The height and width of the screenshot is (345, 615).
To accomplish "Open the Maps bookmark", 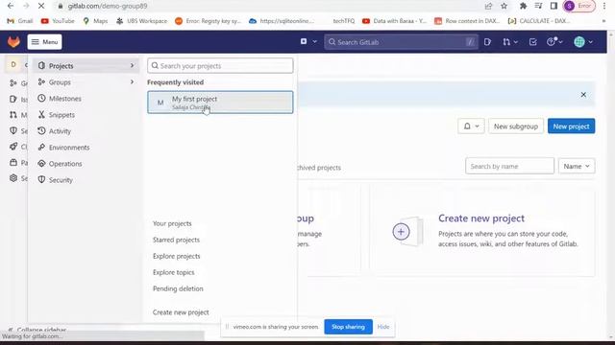I will point(95,21).
